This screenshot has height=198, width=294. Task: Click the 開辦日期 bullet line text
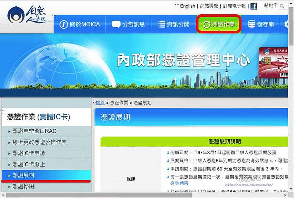[223, 152]
